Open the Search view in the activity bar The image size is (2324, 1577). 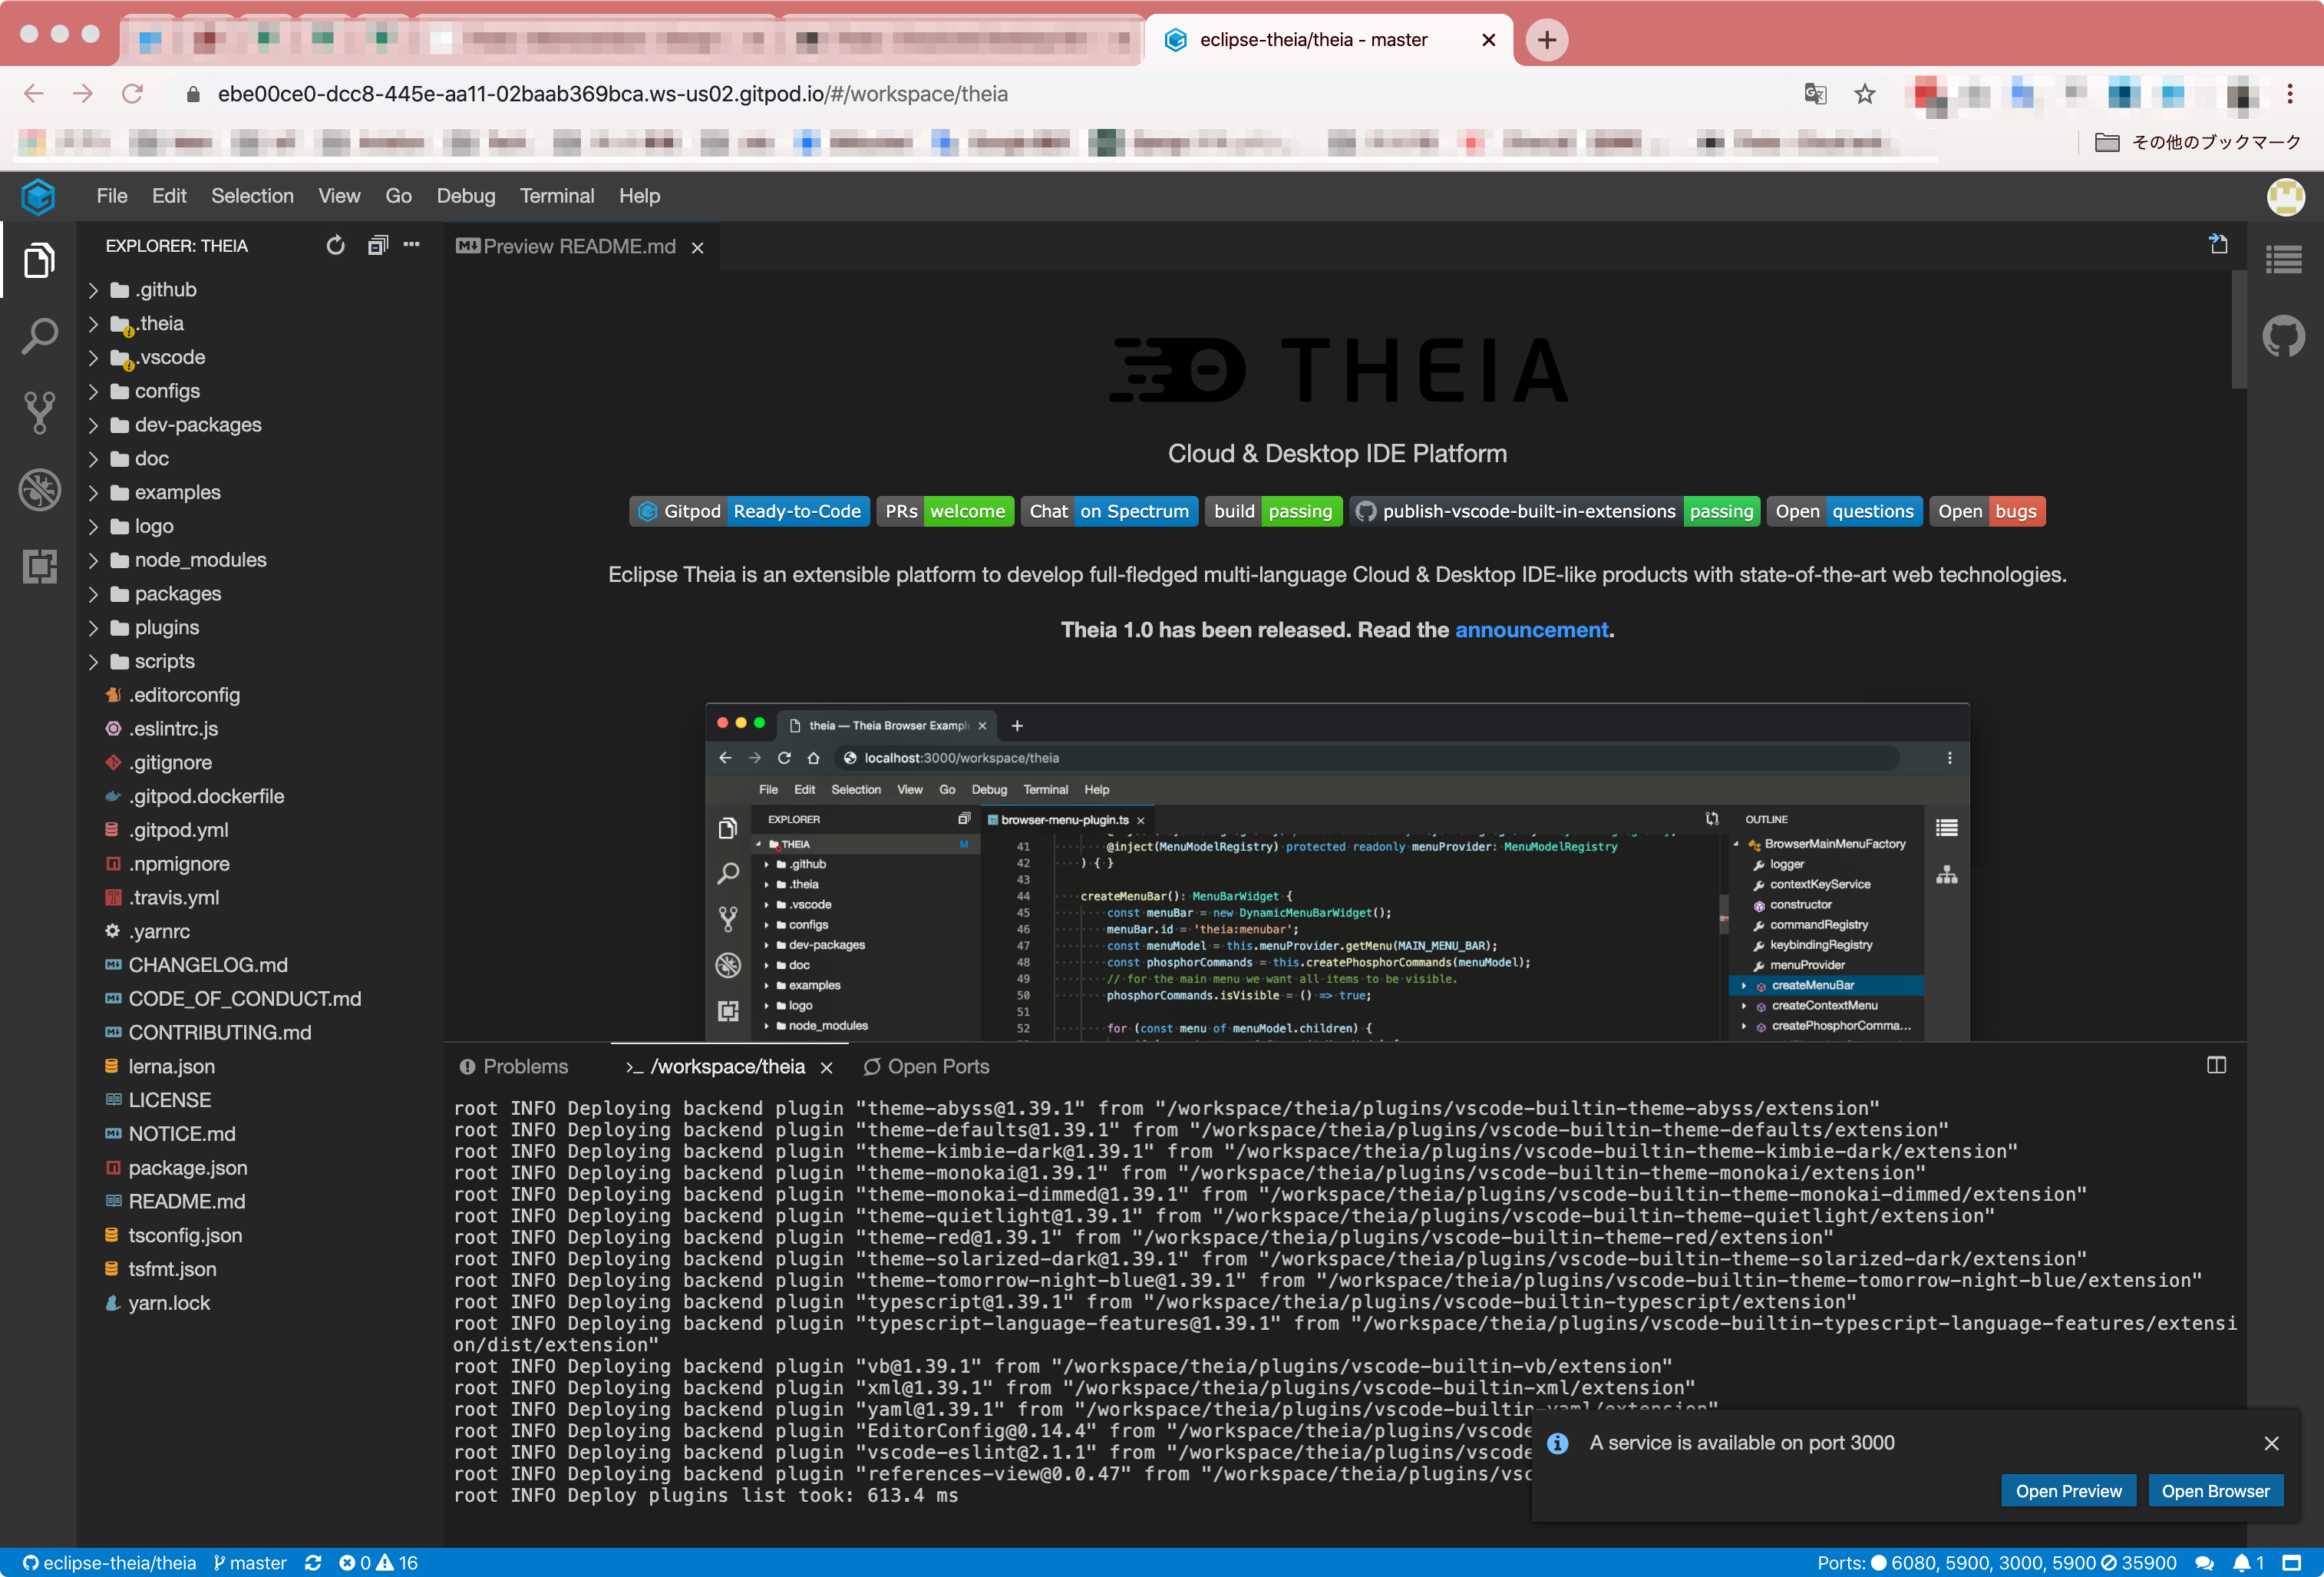pos(39,336)
